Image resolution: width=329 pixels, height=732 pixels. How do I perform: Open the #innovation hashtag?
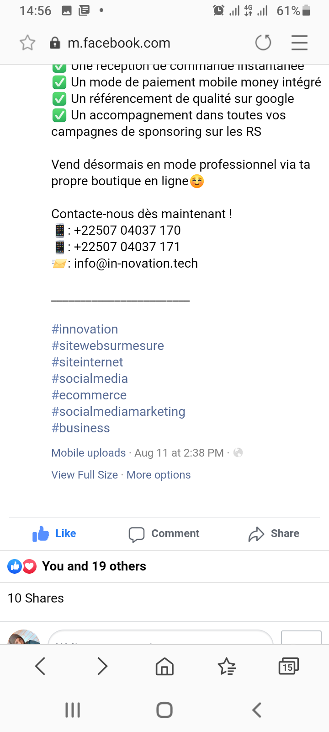[85, 329]
